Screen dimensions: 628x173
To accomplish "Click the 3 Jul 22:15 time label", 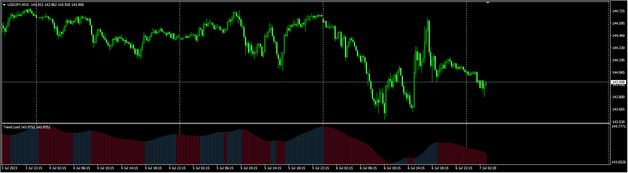I will pos(34,168).
